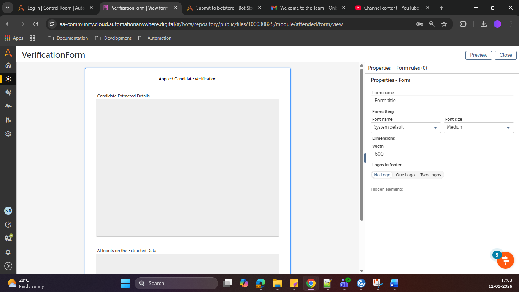
Task: Open the Font name dropdown
Action: (405, 128)
